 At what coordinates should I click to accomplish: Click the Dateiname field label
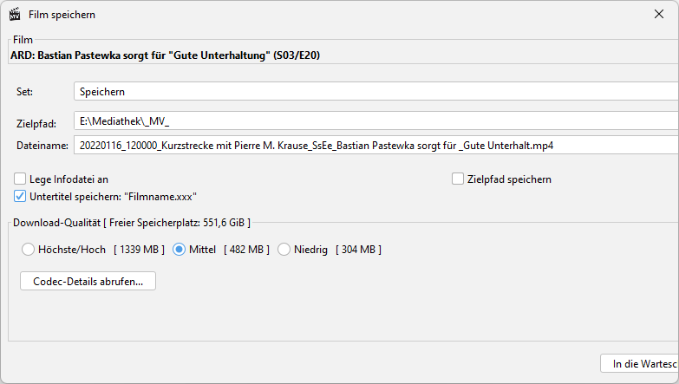point(42,146)
